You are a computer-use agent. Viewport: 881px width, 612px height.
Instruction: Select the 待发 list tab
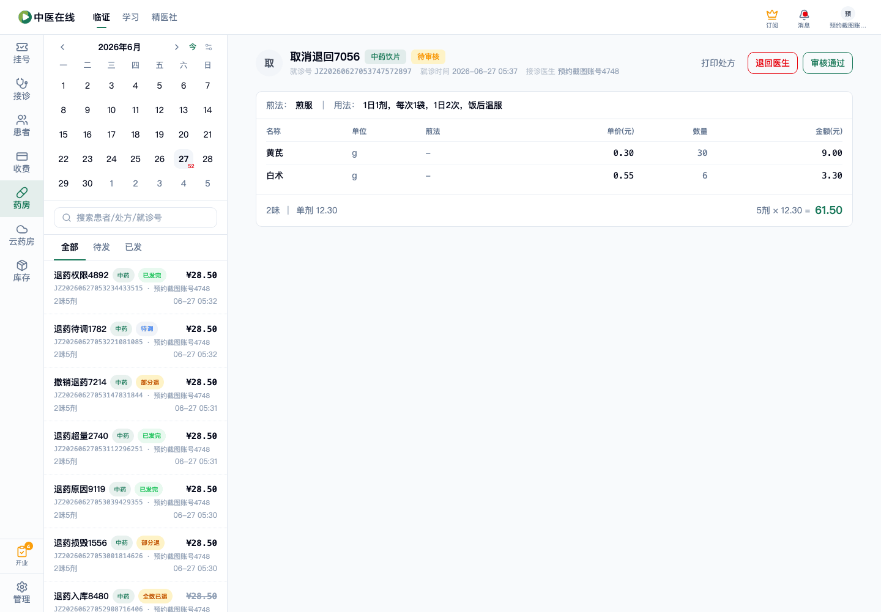102,247
